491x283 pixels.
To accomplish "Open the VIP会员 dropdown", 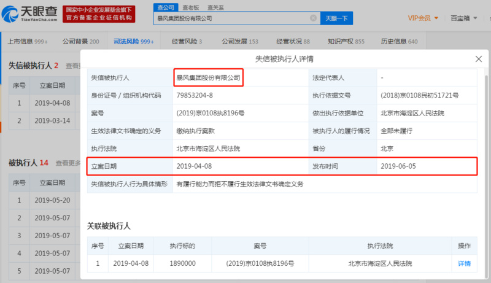I will [x=424, y=18].
